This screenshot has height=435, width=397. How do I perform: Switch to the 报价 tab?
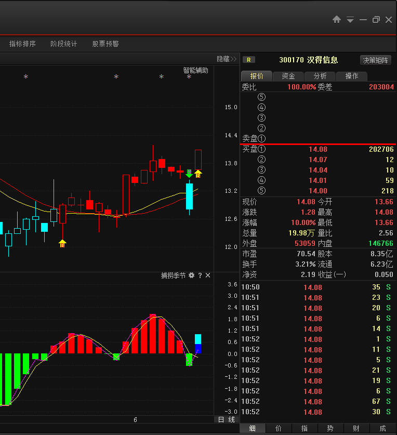click(x=257, y=76)
